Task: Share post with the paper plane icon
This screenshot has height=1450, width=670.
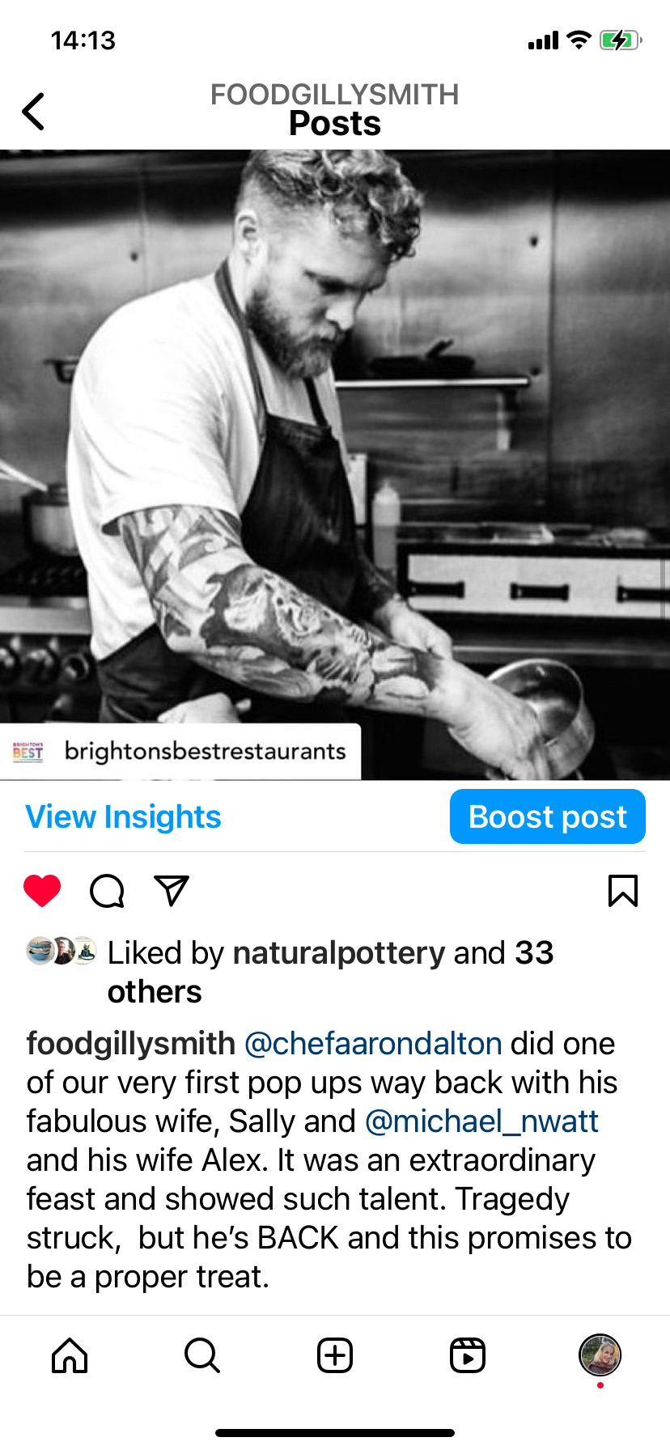Action: pyautogui.click(x=172, y=891)
